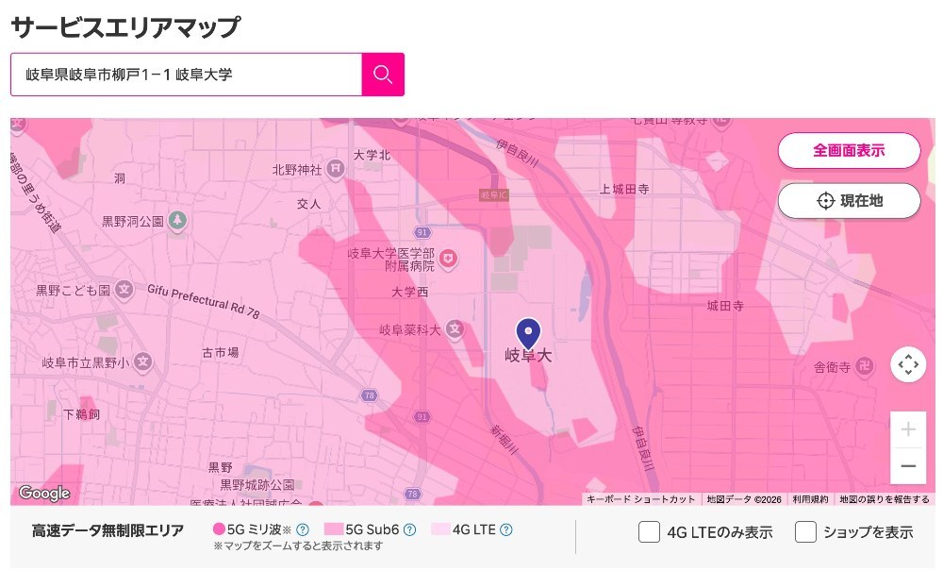This screenshot has height=571, width=943.
Task: Click 地図の誤りを報告する link
Action: pyautogui.click(x=885, y=498)
